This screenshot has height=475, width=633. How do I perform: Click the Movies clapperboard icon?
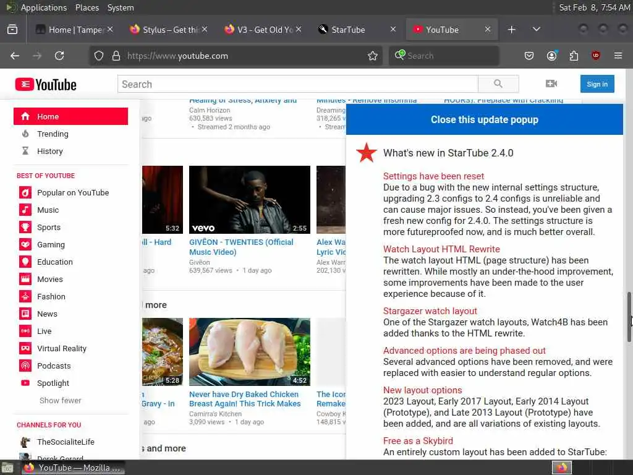pyautogui.click(x=25, y=279)
